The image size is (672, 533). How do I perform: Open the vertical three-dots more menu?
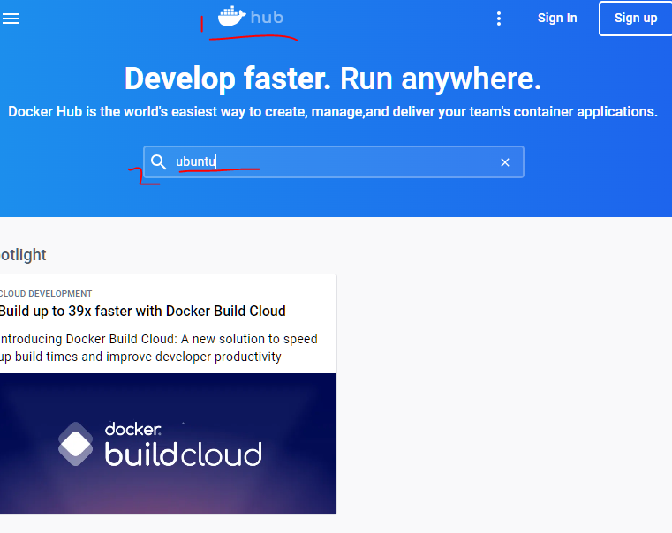point(499,19)
